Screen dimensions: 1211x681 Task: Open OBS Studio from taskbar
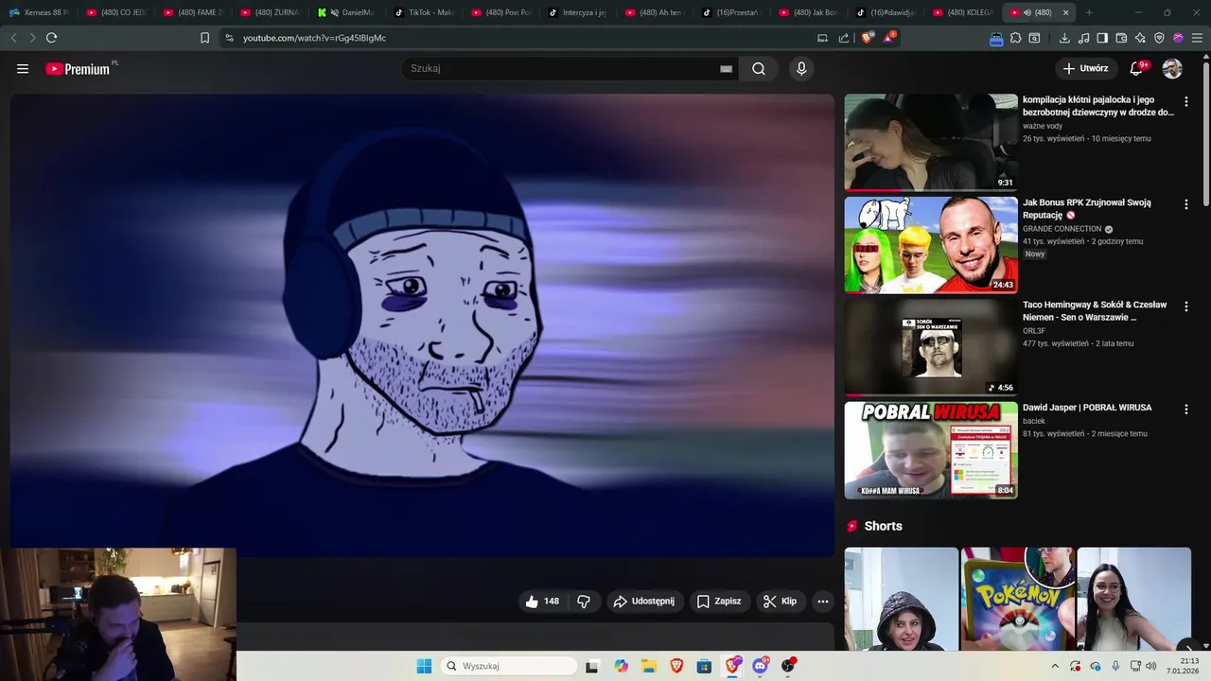[x=788, y=666]
